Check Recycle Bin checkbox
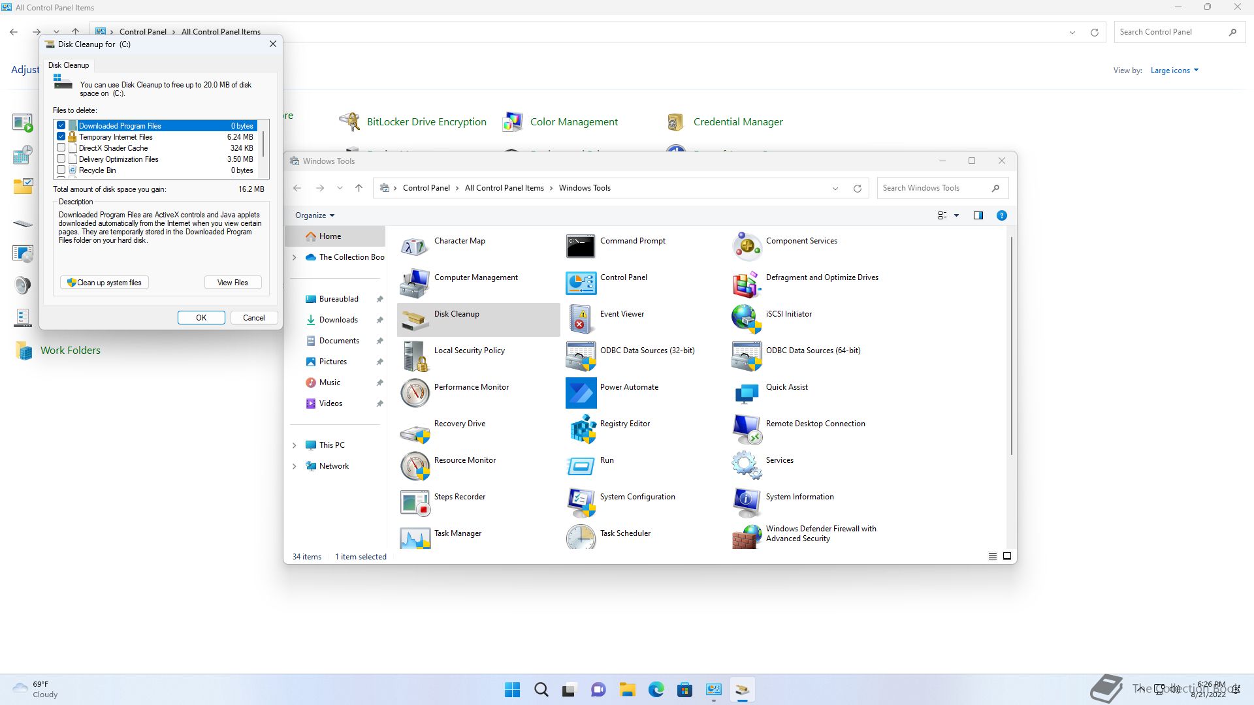This screenshot has width=1254, height=705. click(x=61, y=170)
